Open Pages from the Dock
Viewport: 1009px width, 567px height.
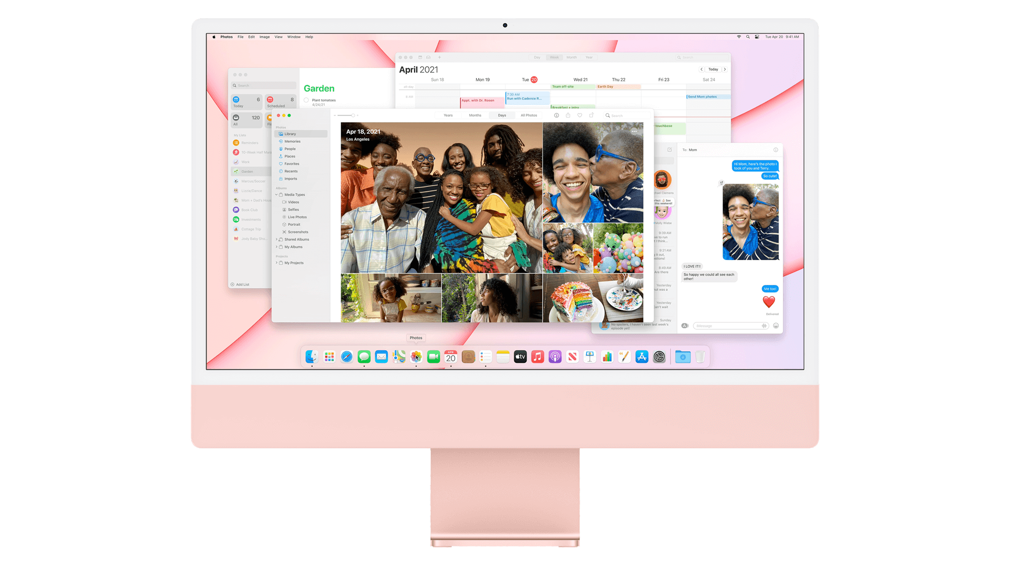pyautogui.click(x=624, y=357)
